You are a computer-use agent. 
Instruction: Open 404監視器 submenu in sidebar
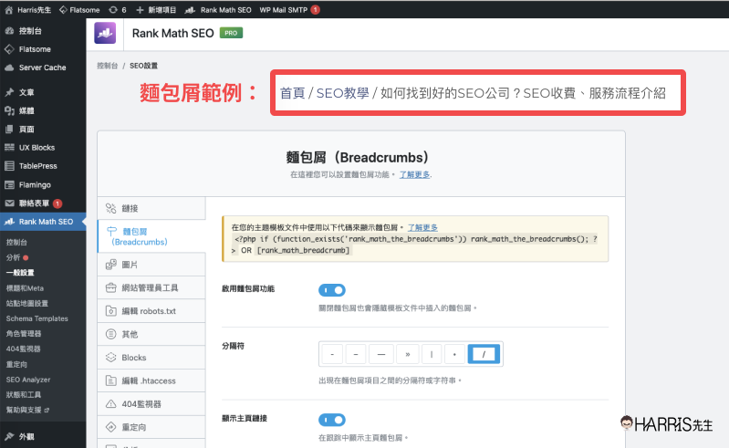pyautogui.click(x=23, y=349)
